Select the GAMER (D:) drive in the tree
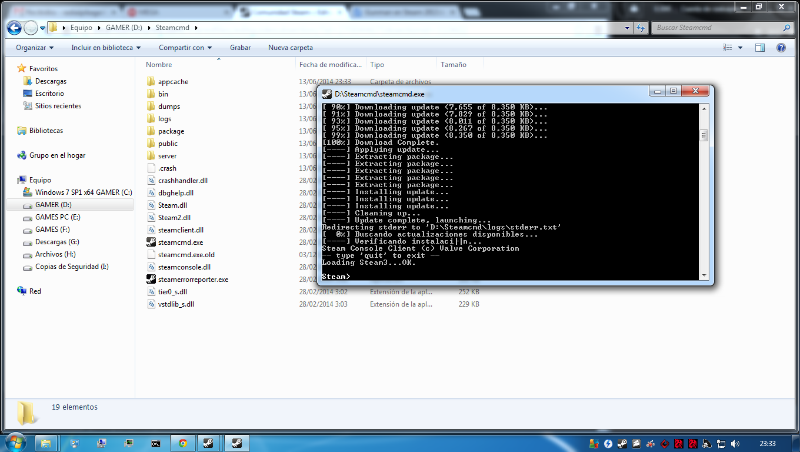 pyautogui.click(x=54, y=205)
